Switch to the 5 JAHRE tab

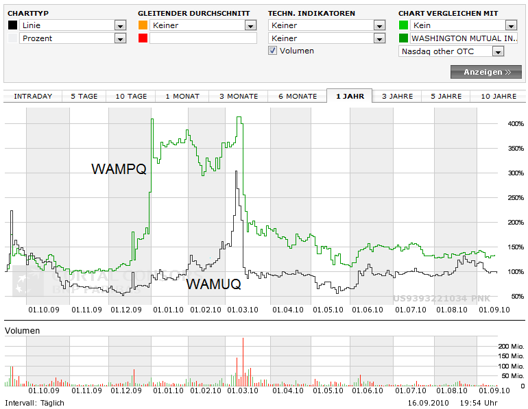[446, 96]
